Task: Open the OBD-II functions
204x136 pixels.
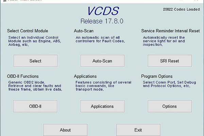Action: pos(35,106)
